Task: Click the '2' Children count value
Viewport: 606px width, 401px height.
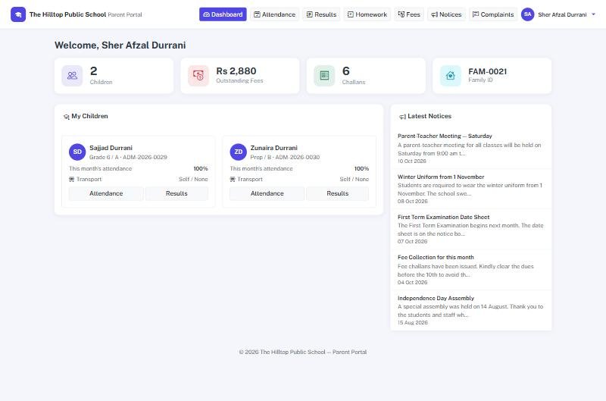Action: tap(93, 71)
